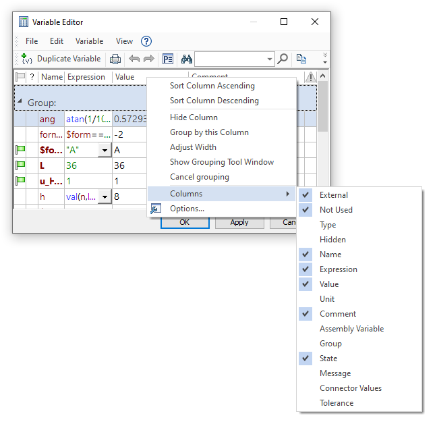Click the copy pages toolbar icon
Screen dimensions: 437x424
pos(301,59)
